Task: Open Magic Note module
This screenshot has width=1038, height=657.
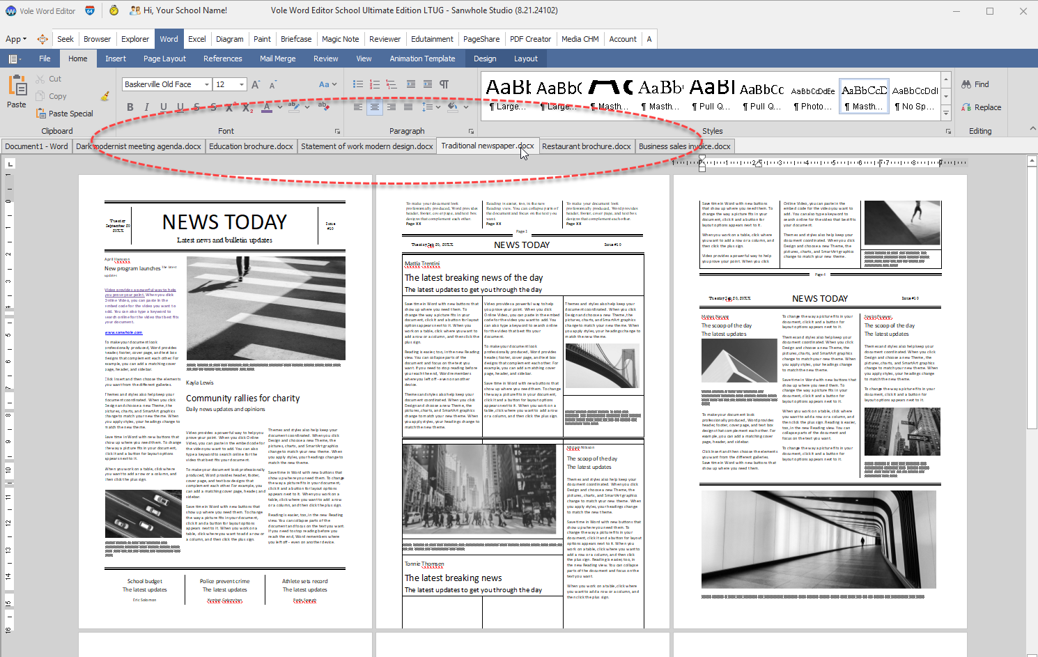Action: [x=341, y=39]
